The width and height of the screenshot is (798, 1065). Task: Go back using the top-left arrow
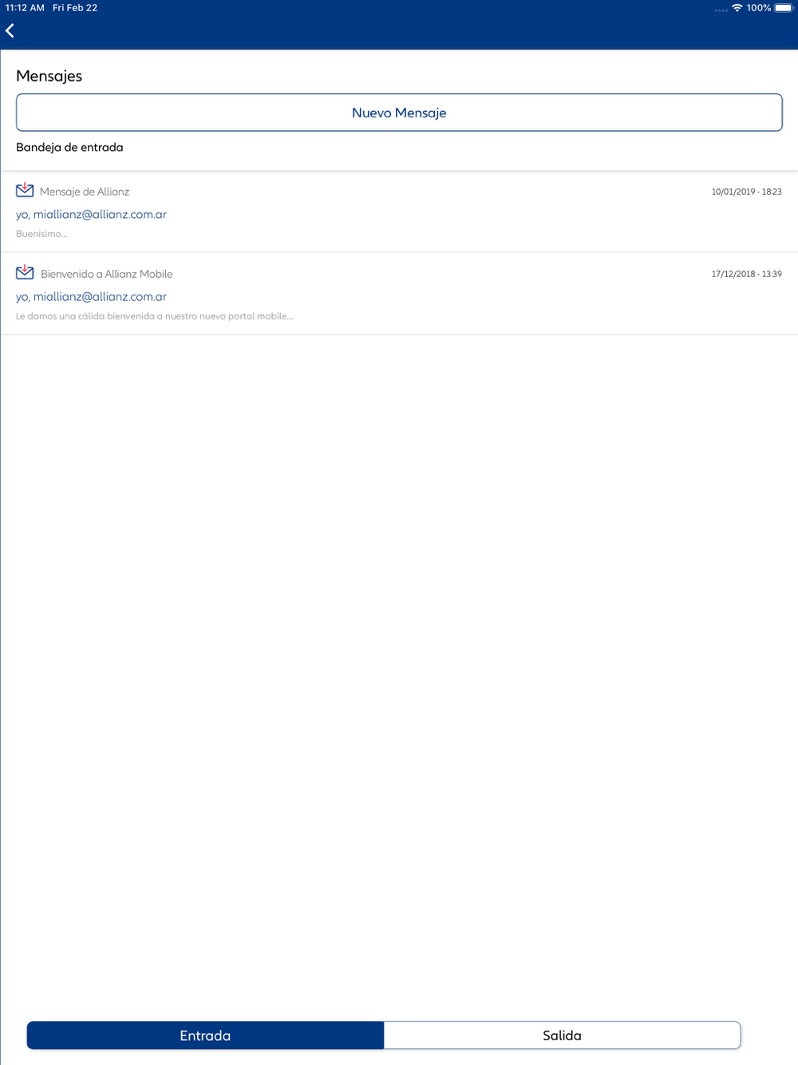pyautogui.click(x=10, y=31)
